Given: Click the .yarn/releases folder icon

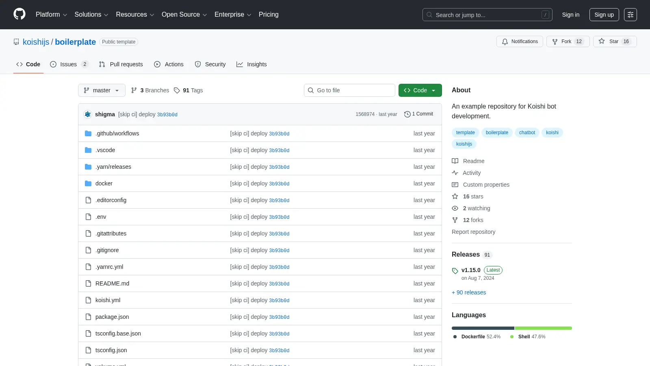Looking at the screenshot, I should (x=88, y=167).
